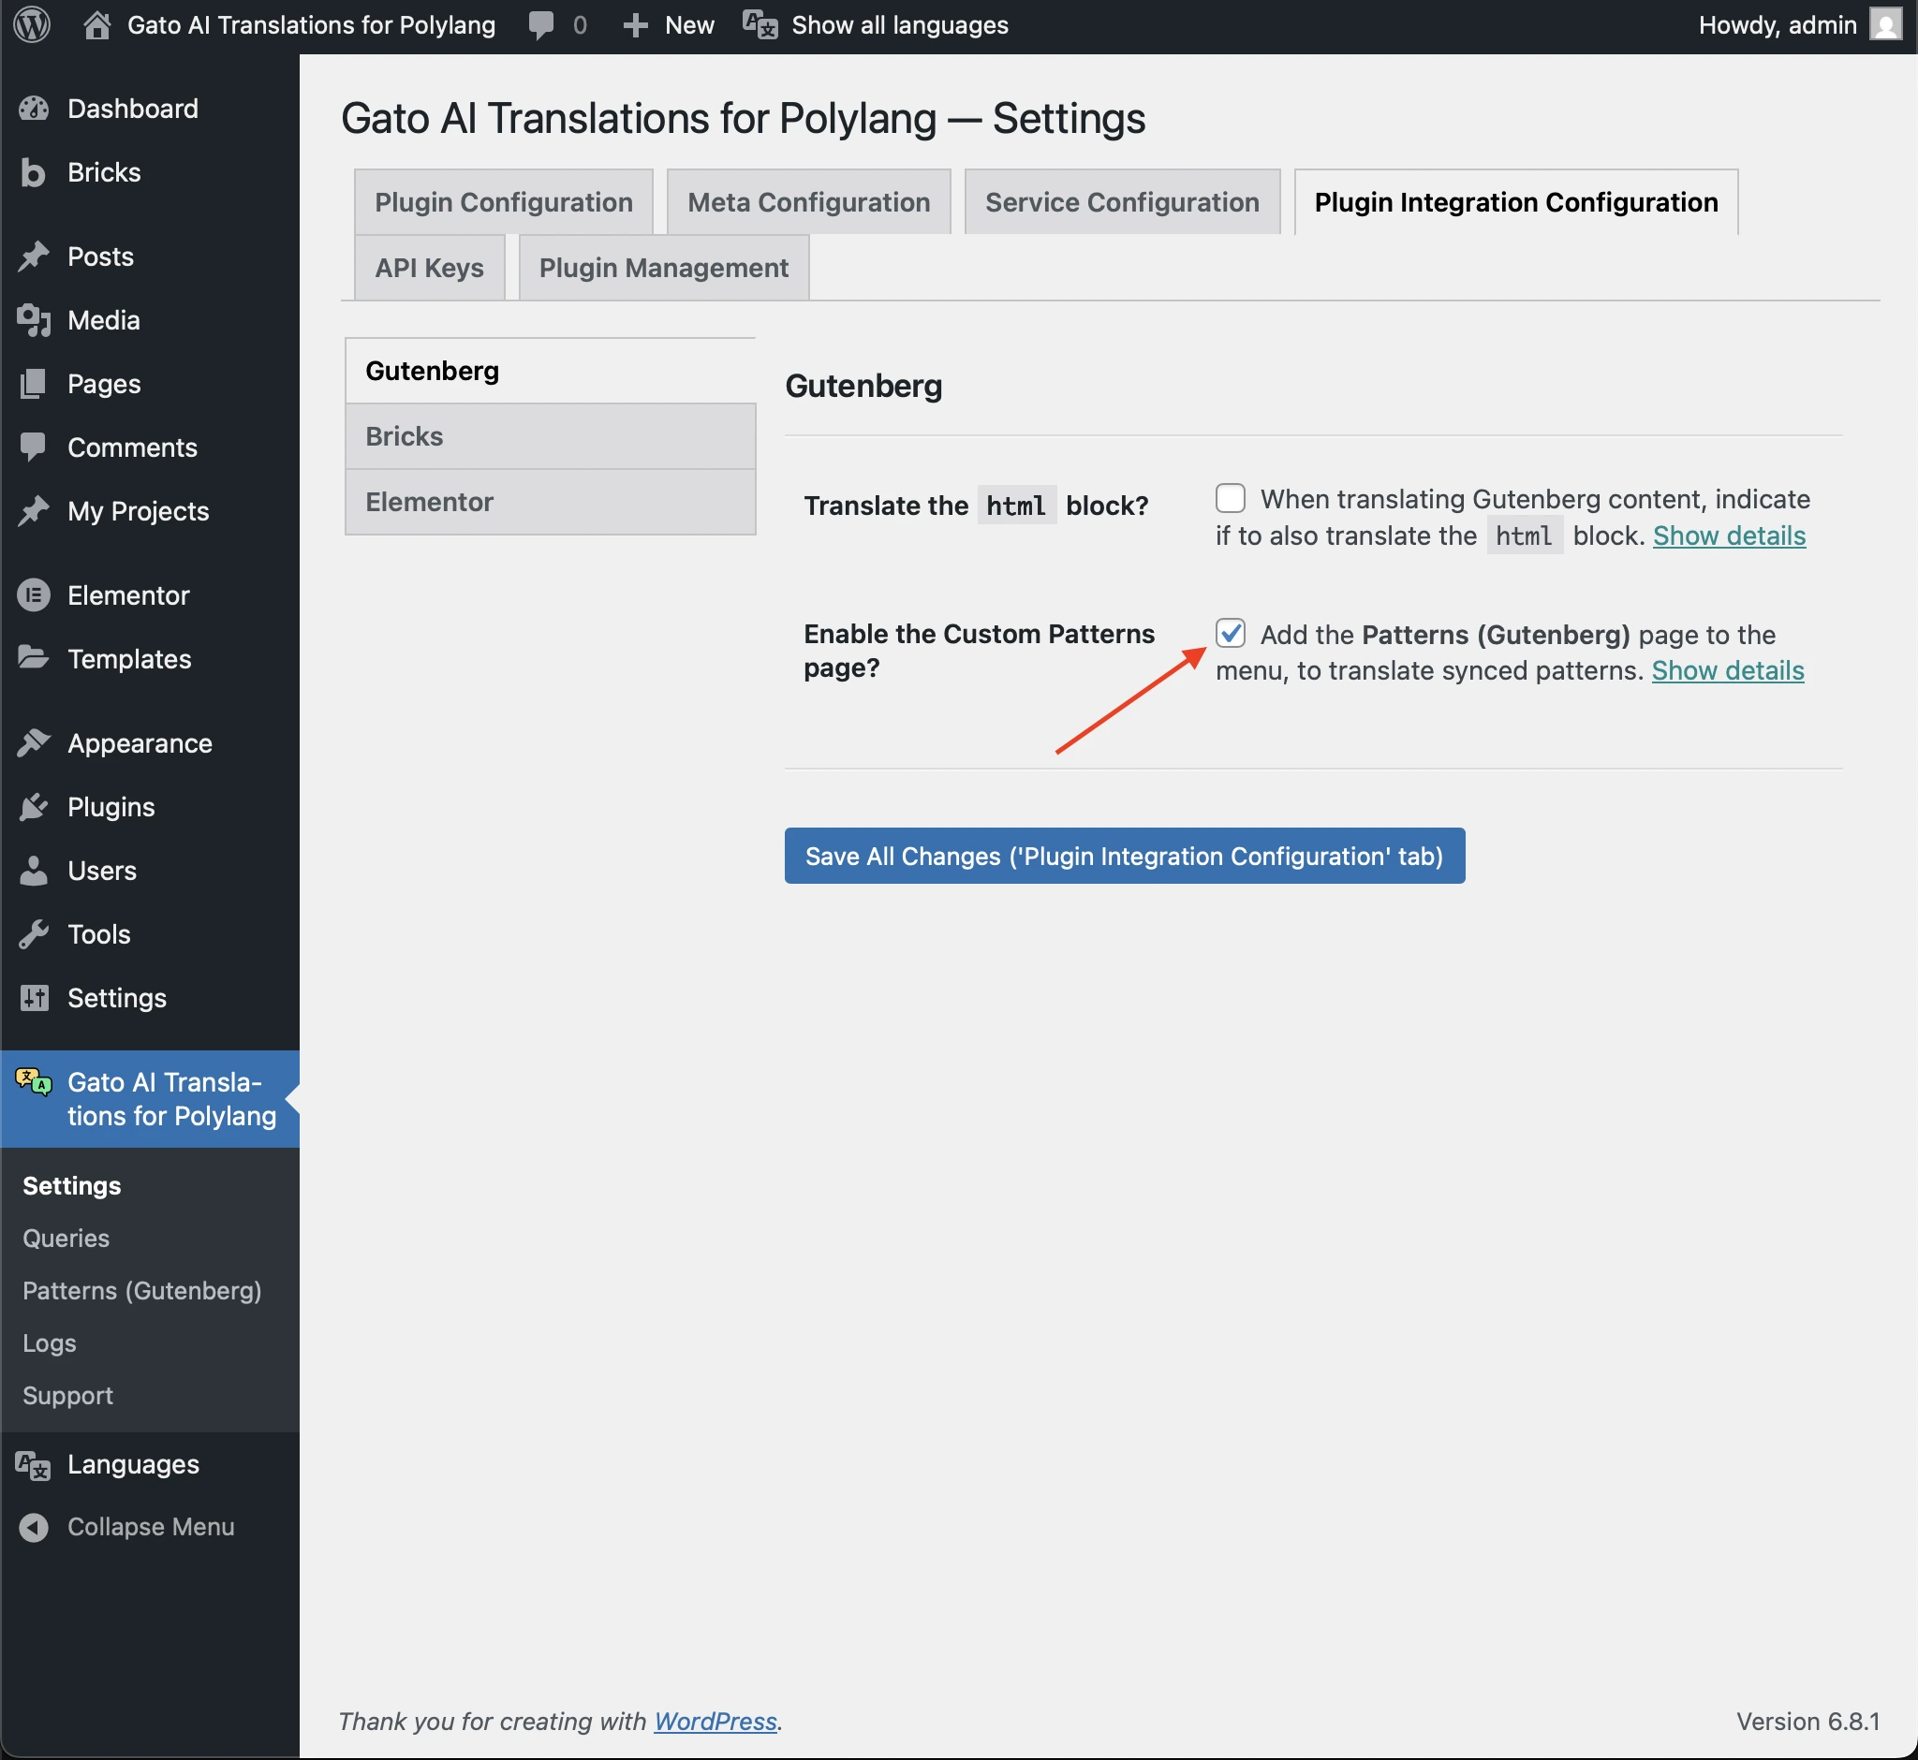Open the Show all languages switcher
This screenshot has height=1760, width=1918.
pyautogui.click(x=896, y=24)
